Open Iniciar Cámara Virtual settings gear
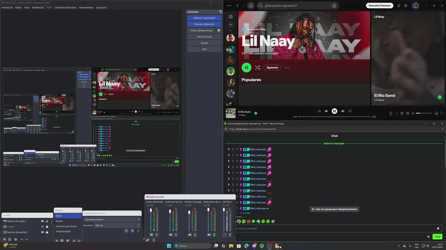The width and height of the screenshot is (446, 250). click(219, 31)
